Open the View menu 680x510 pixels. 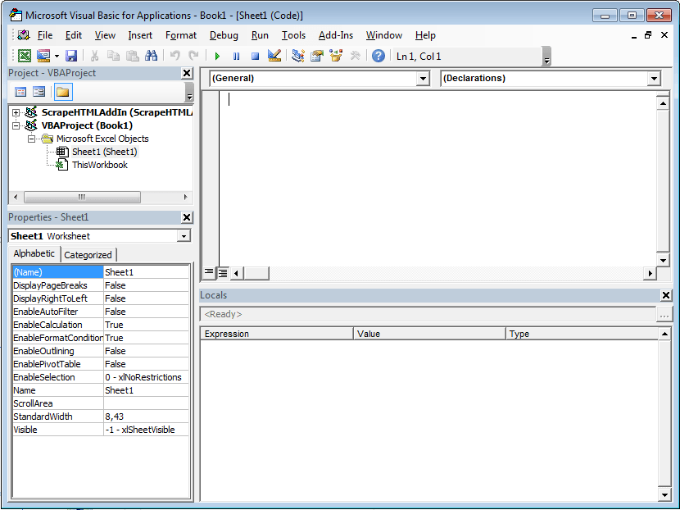click(x=105, y=35)
